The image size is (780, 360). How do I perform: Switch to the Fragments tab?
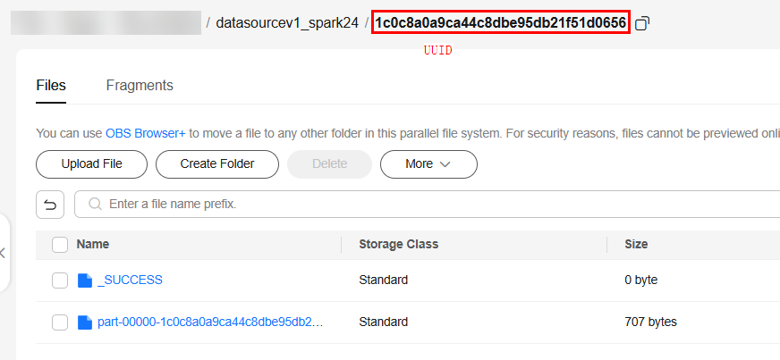click(x=140, y=86)
